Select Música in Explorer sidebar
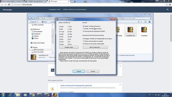Viewport: 172px width, 97px height. pyautogui.click(x=36, y=36)
